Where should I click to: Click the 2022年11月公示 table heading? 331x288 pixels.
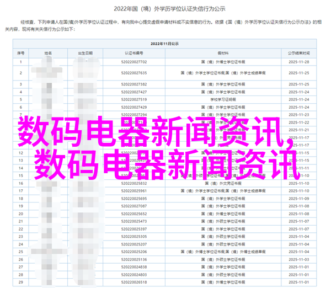click(x=165, y=43)
